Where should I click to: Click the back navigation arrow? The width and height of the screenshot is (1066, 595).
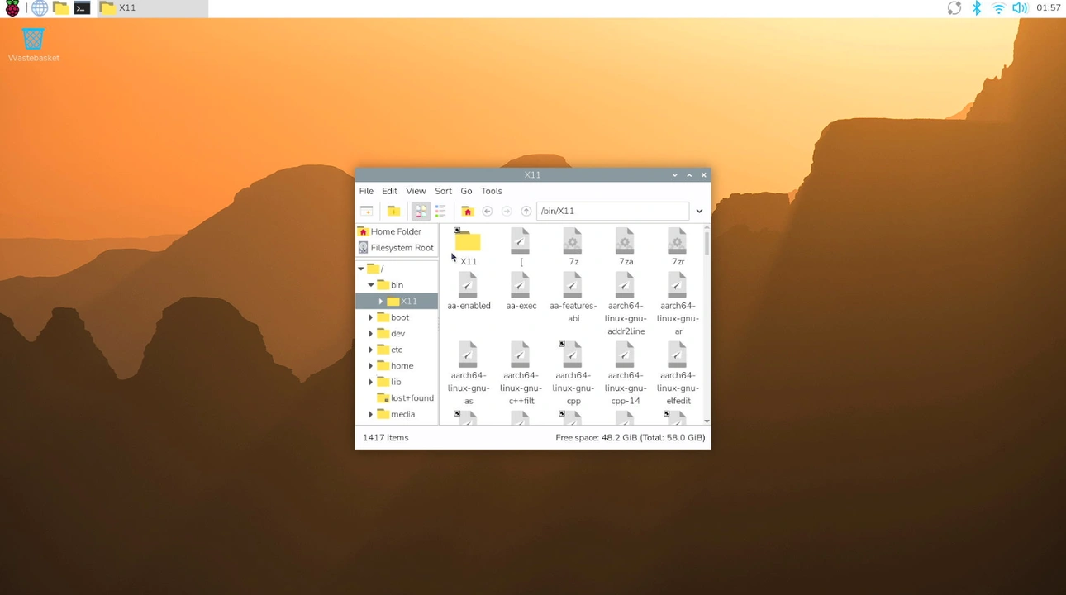point(488,212)
